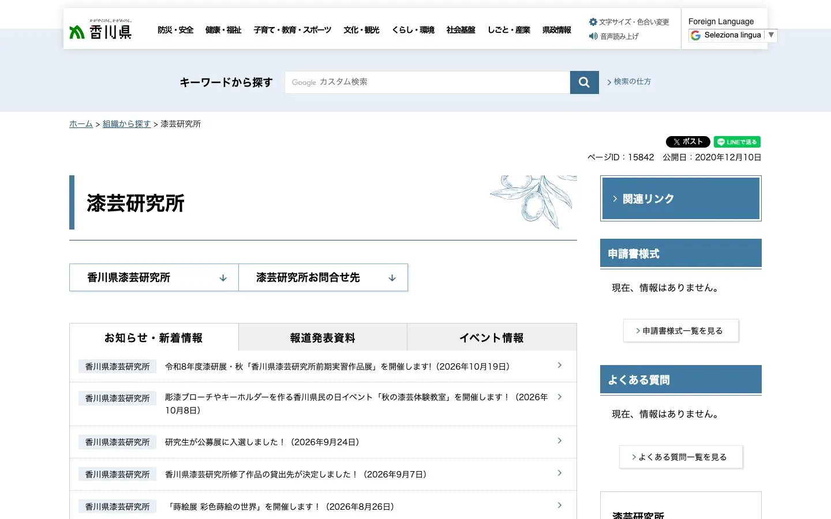Click chevron arrow on 研究生が公募展 row
Viewport: 831px width, 519px height.
tap(560, 441)
